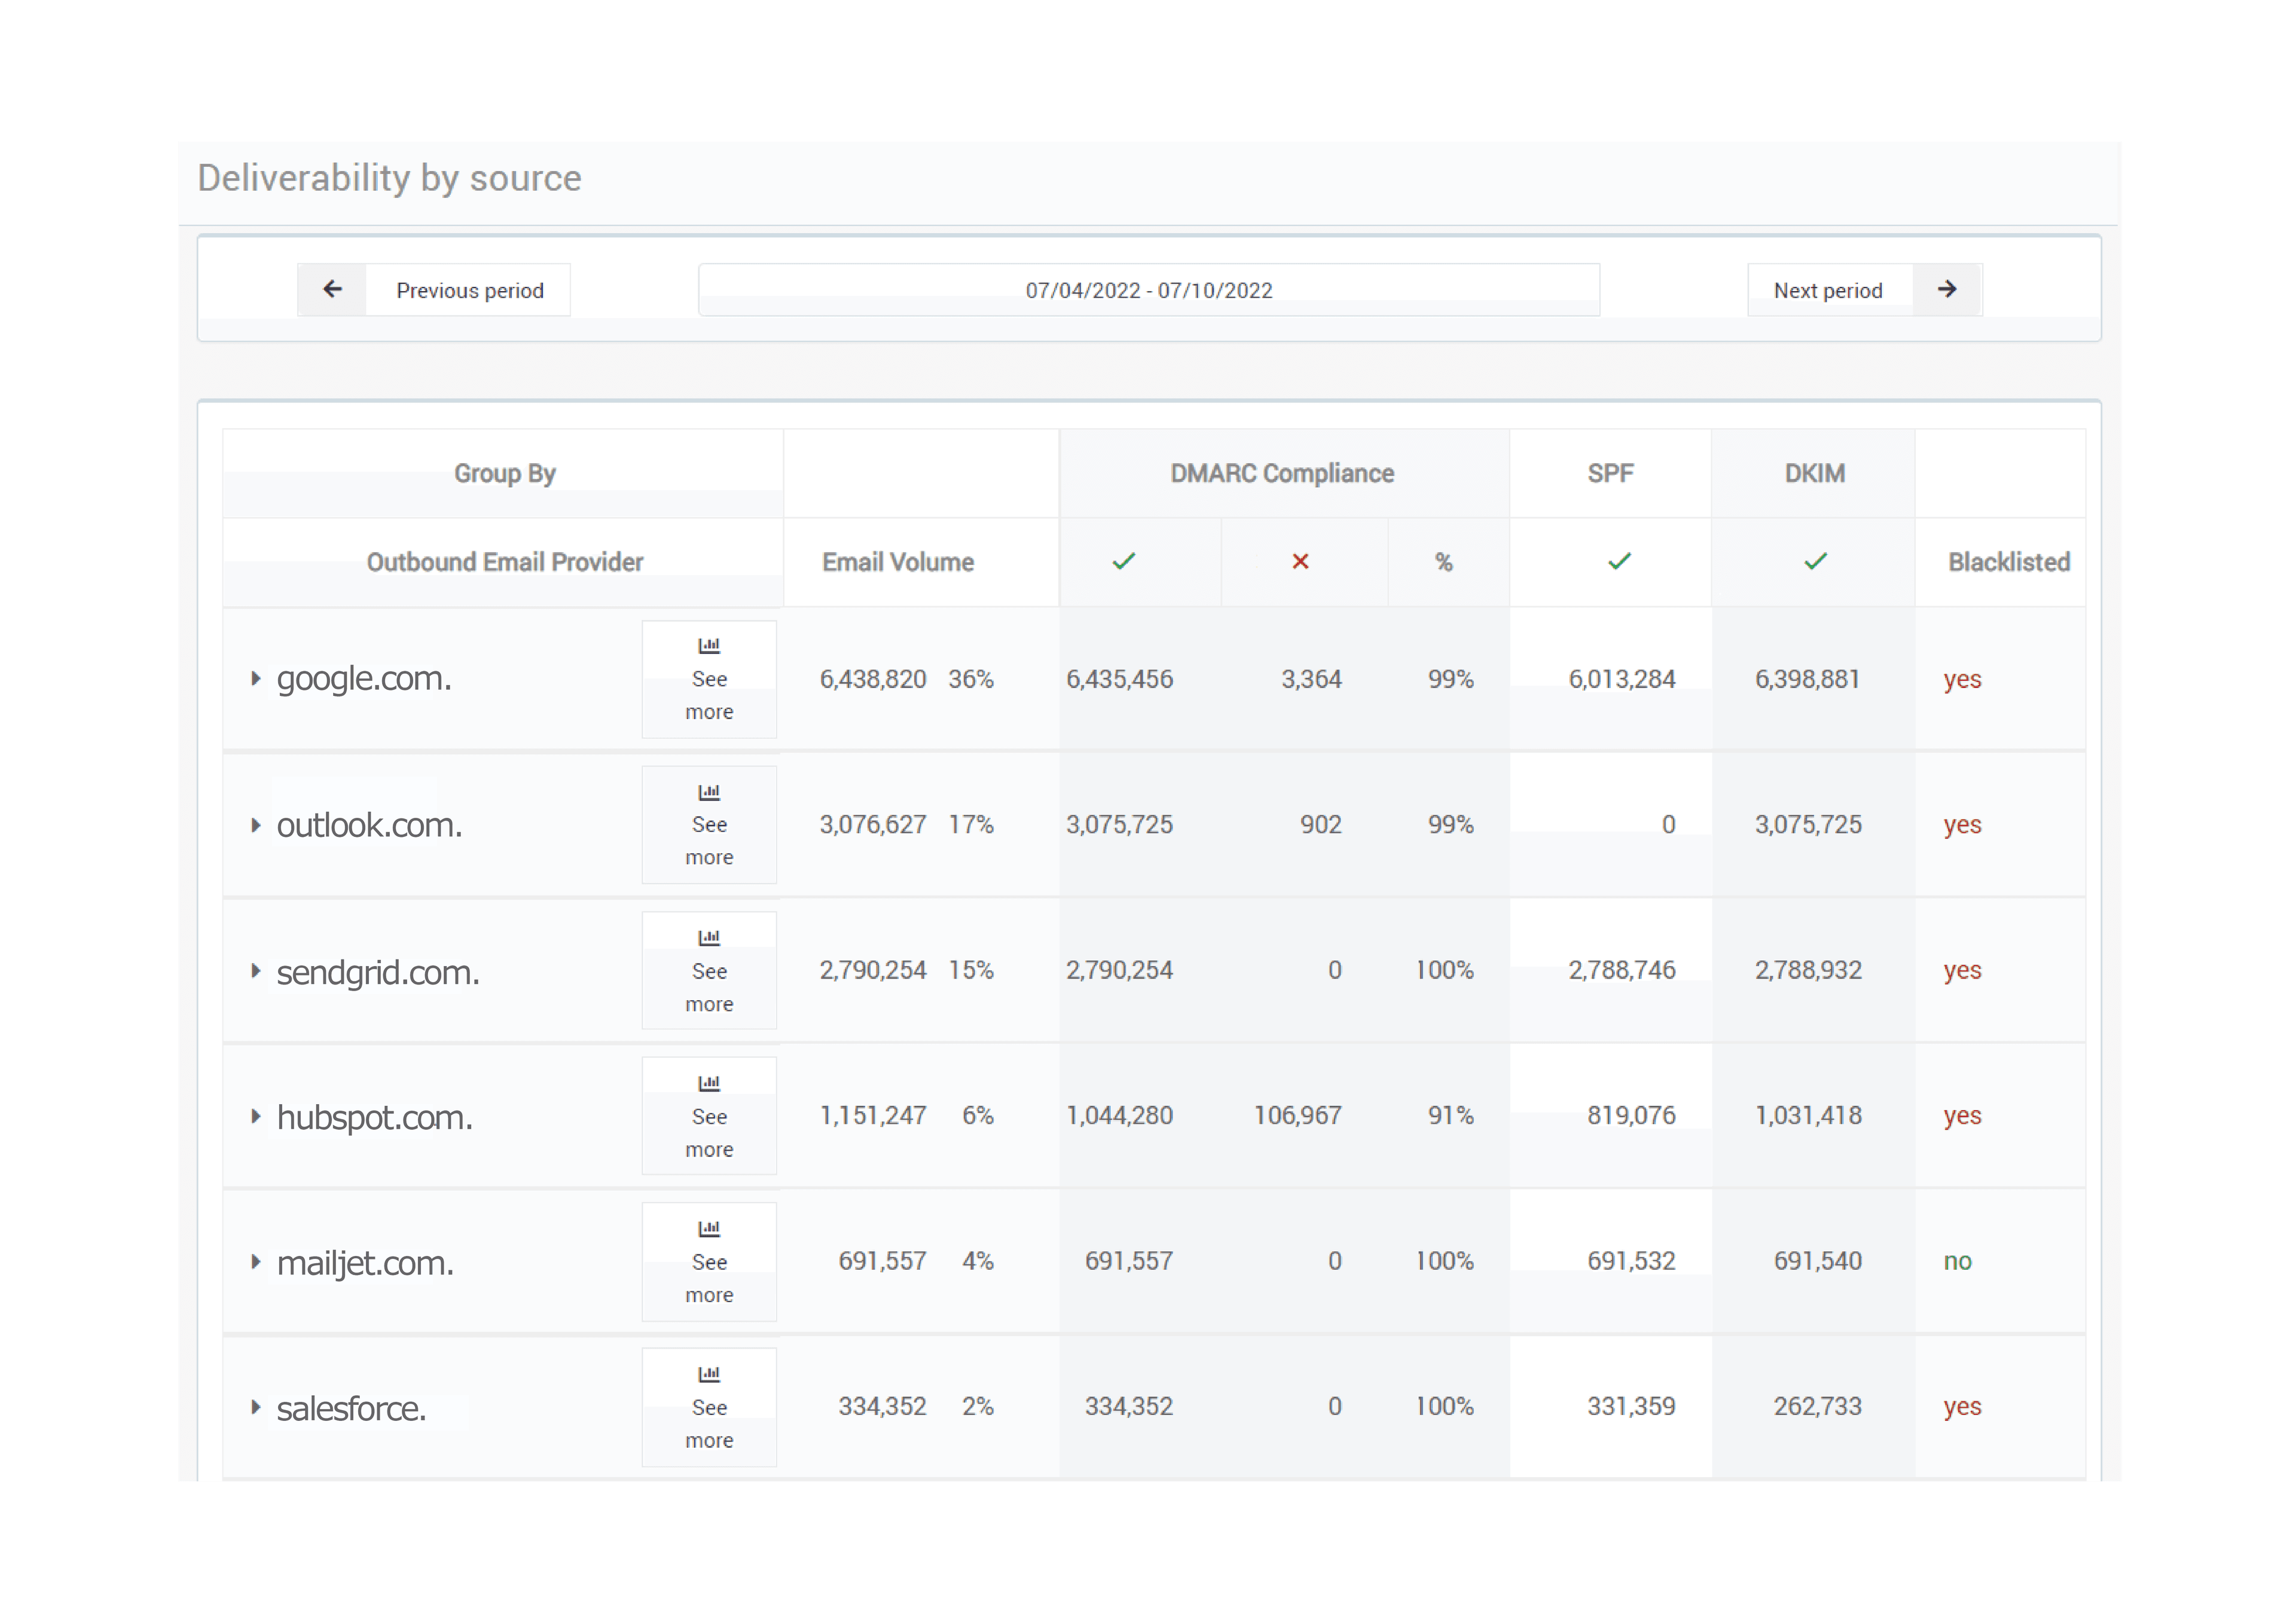Expand the hubspot.com. row
Screen dimensions: 2296x1623
click(256, 1116)
